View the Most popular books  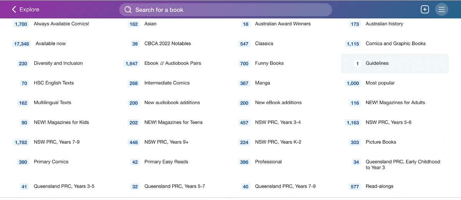(x=380, y=83)
